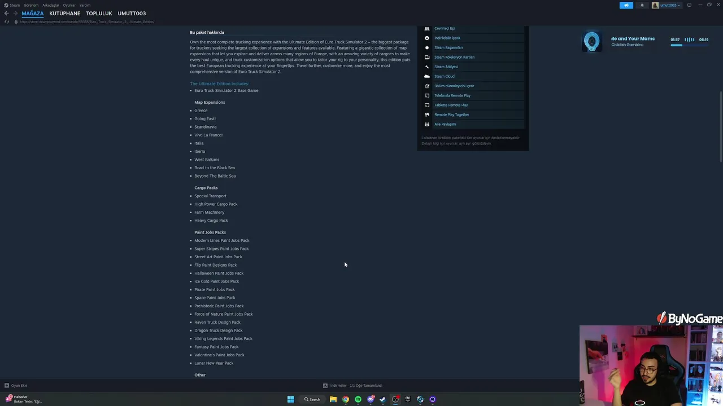Click 'Dragon Truck Design Pack' item
Viewport: 723px width, 406px height.
[x=219, y=330]
